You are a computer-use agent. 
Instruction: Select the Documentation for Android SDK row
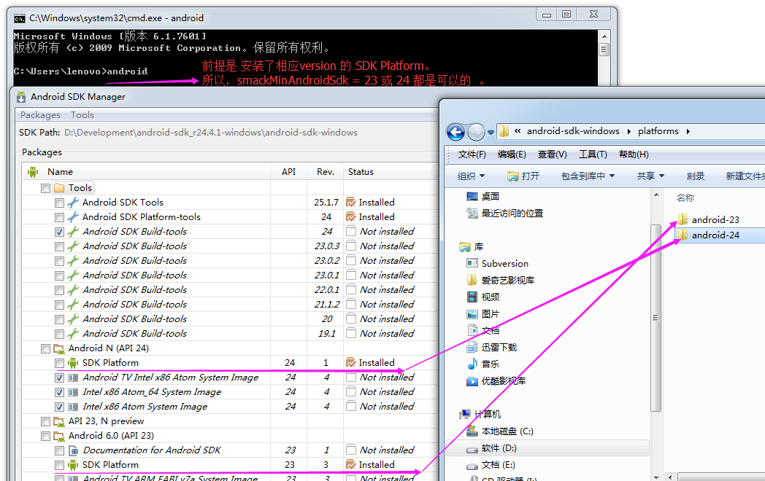pos(230,450)
